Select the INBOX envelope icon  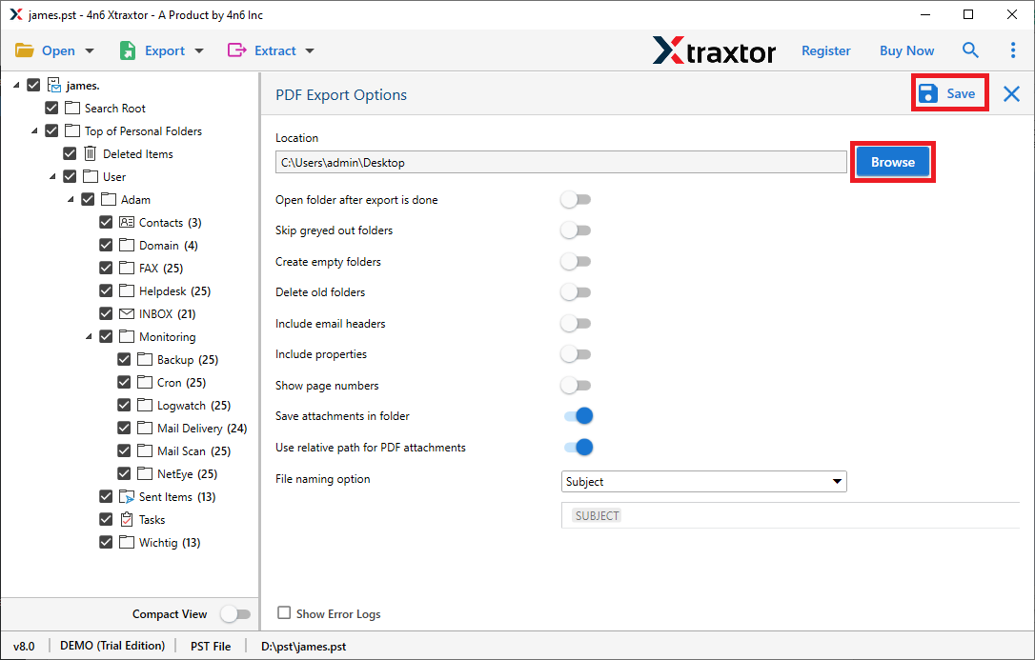click(127, 314)
